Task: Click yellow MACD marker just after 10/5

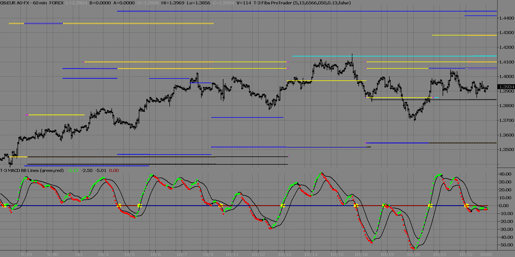Action: 140,206
